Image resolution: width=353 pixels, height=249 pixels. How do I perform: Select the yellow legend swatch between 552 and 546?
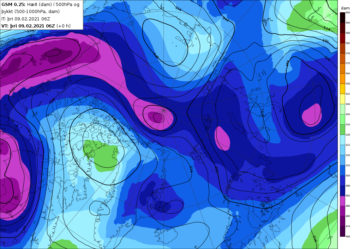point(342,99)
